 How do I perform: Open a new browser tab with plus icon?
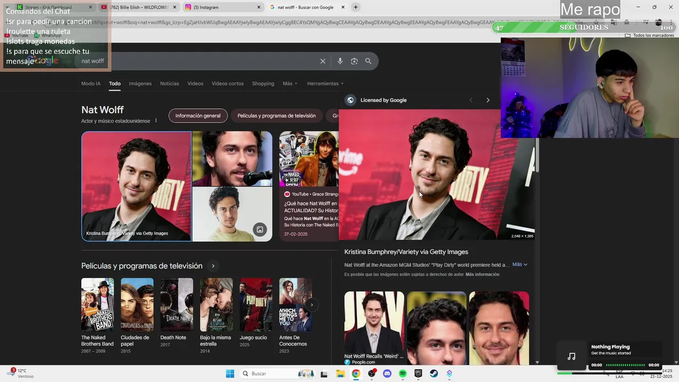coord(355,7)
